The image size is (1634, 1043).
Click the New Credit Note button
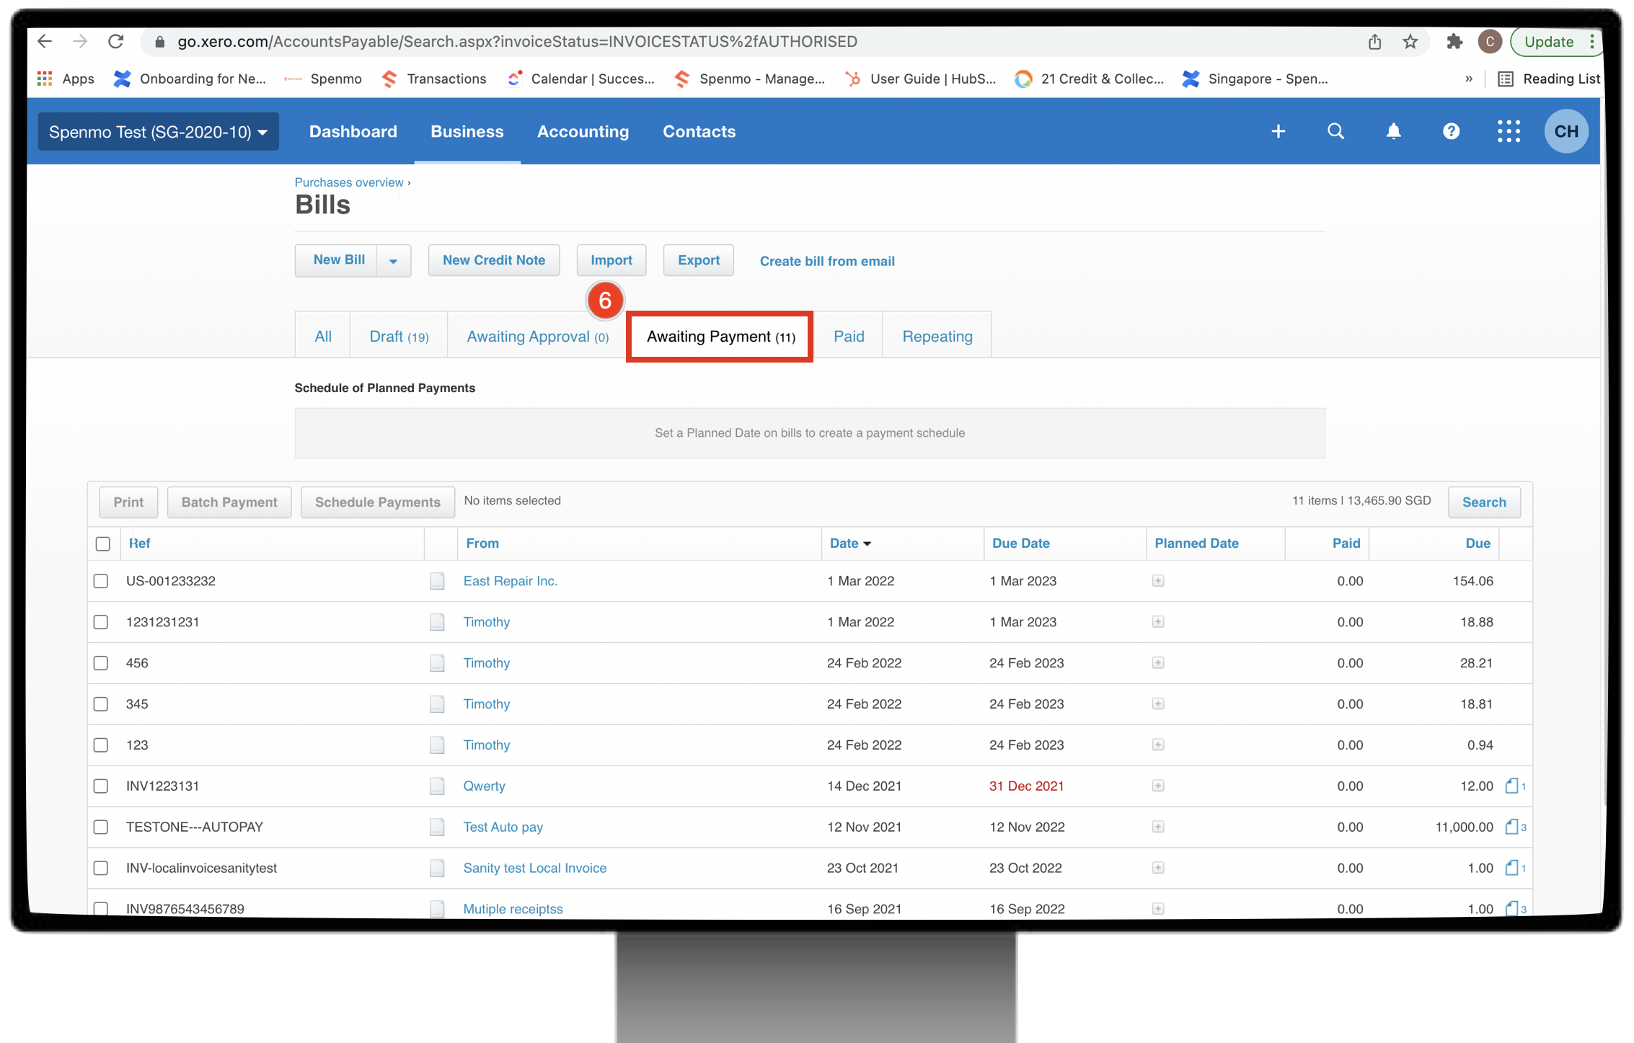point(494,260)
